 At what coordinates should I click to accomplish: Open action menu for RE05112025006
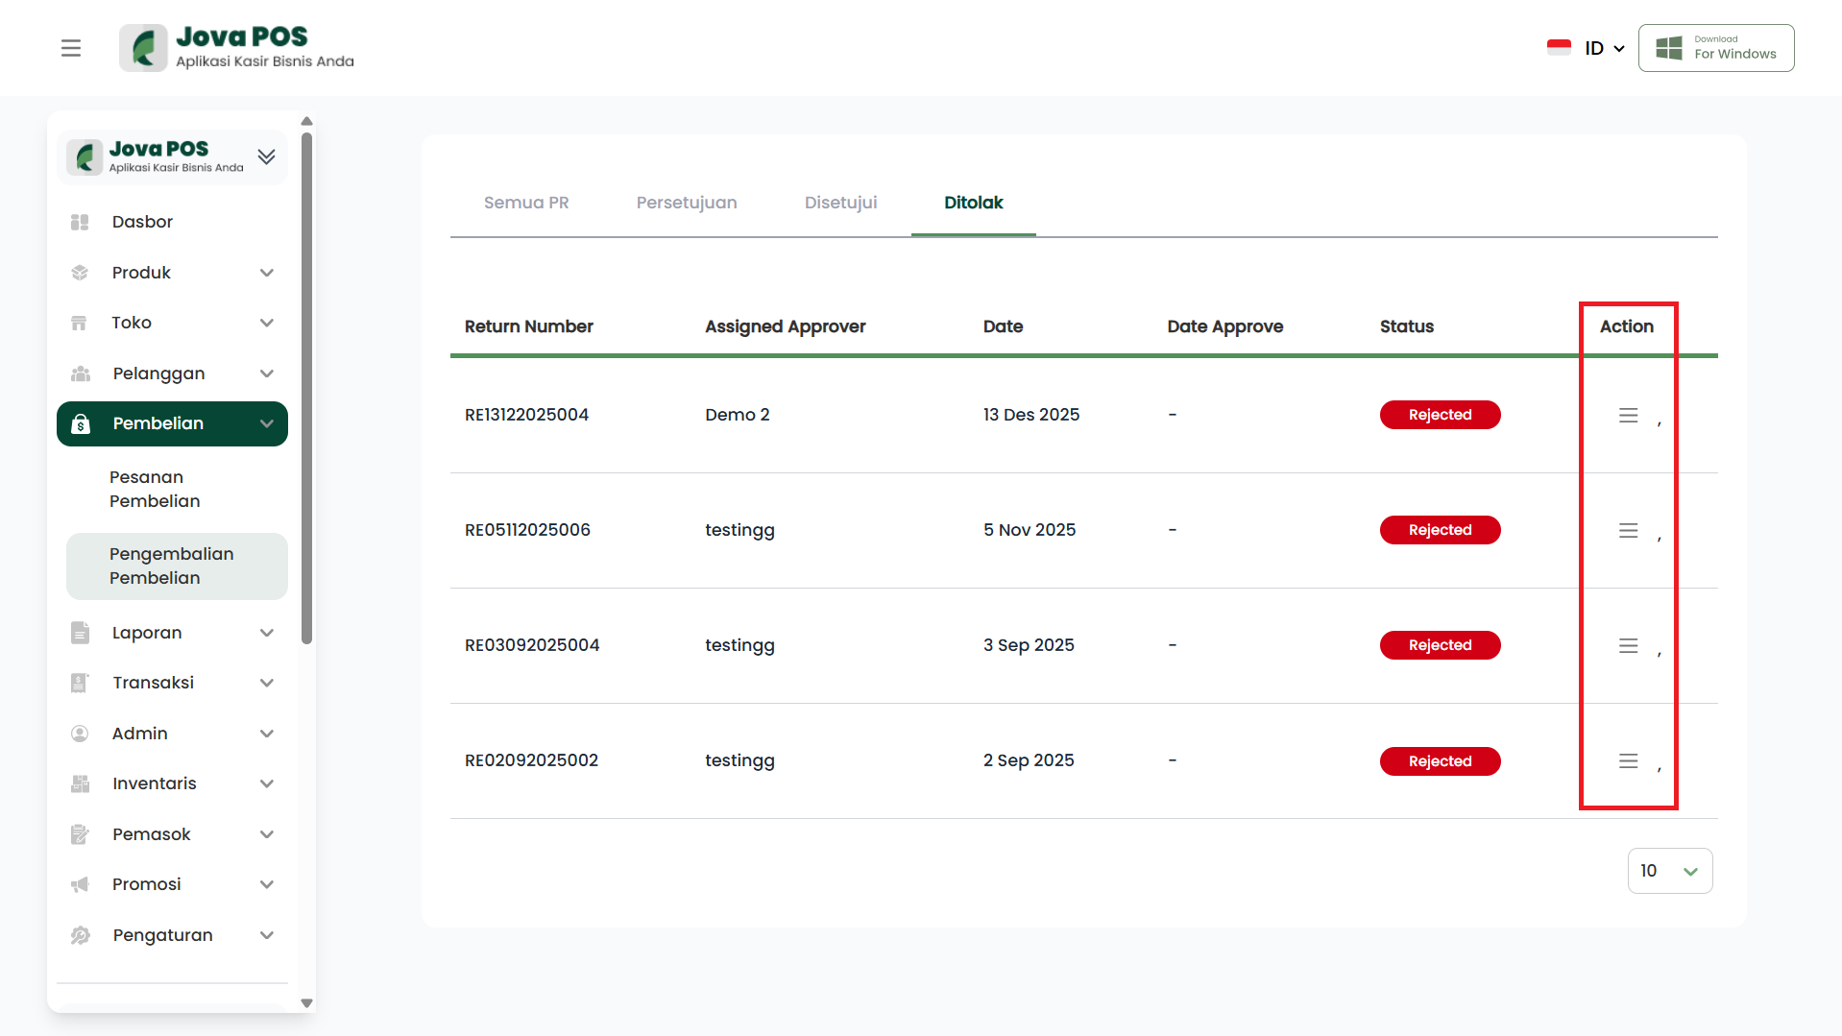point(1628,531)
